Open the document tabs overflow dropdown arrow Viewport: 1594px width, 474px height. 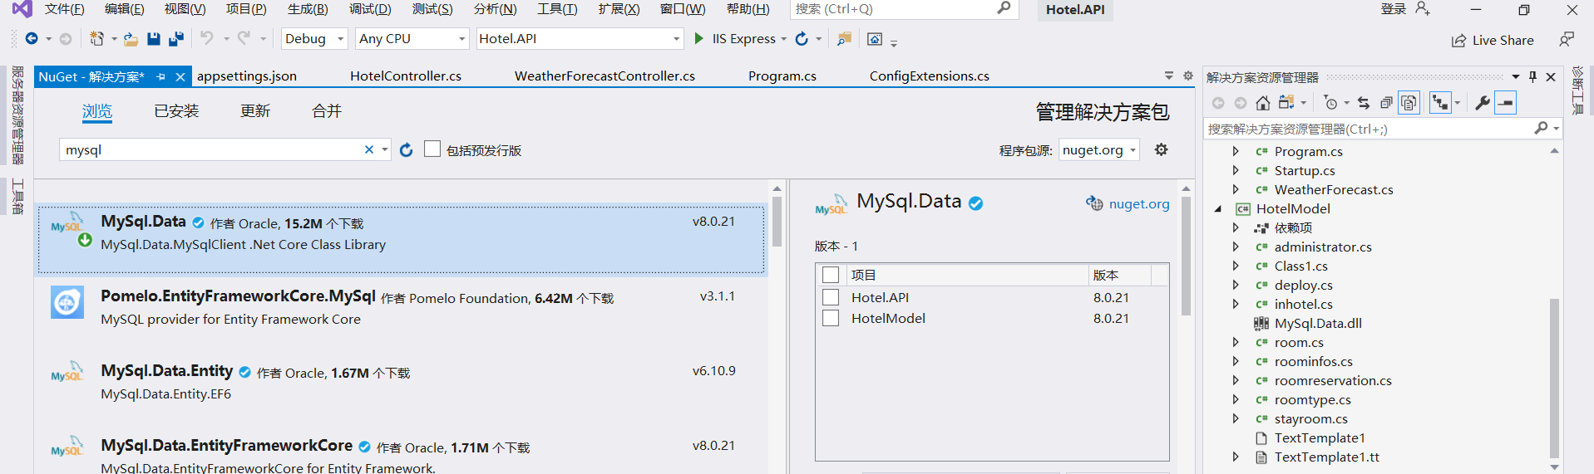(x=1169, y=76)
